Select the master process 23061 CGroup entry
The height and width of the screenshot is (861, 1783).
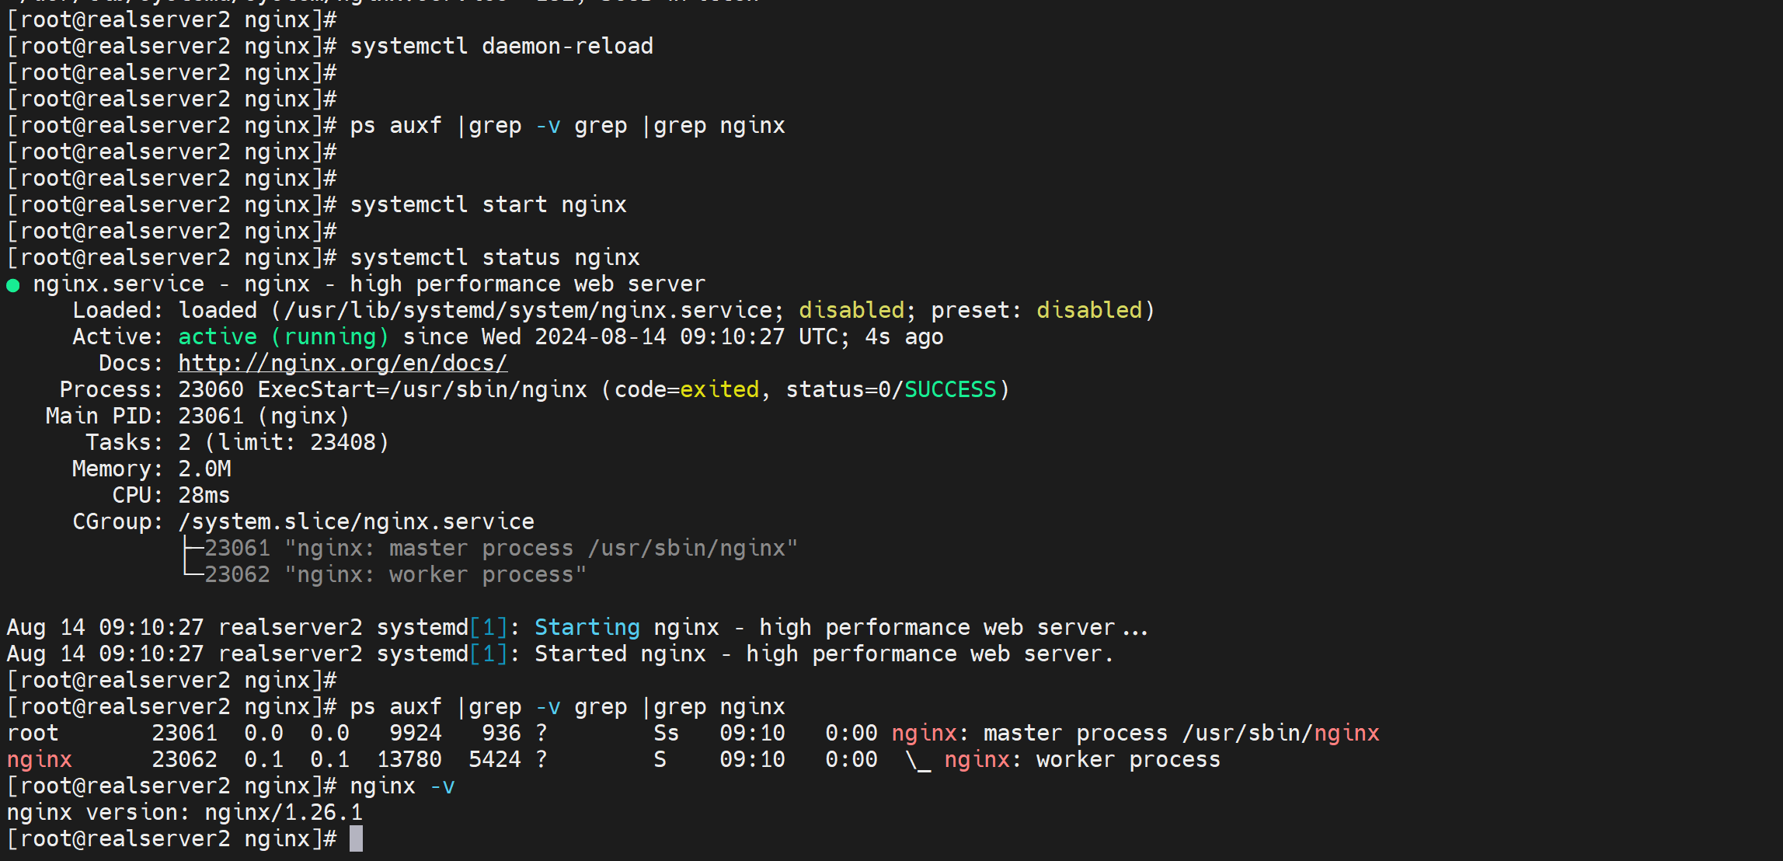[500, 549]
